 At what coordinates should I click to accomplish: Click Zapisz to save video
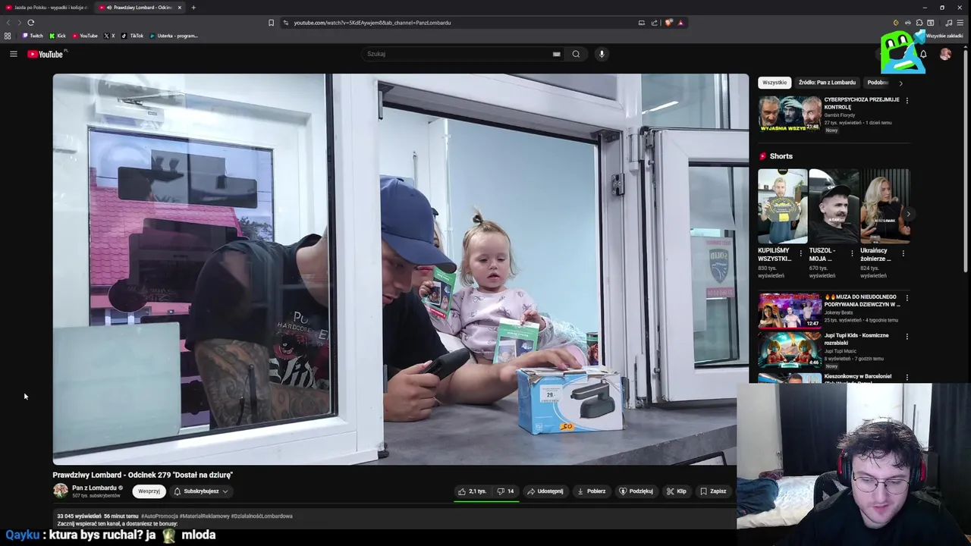pyautogui.click(x=713, y=491)
